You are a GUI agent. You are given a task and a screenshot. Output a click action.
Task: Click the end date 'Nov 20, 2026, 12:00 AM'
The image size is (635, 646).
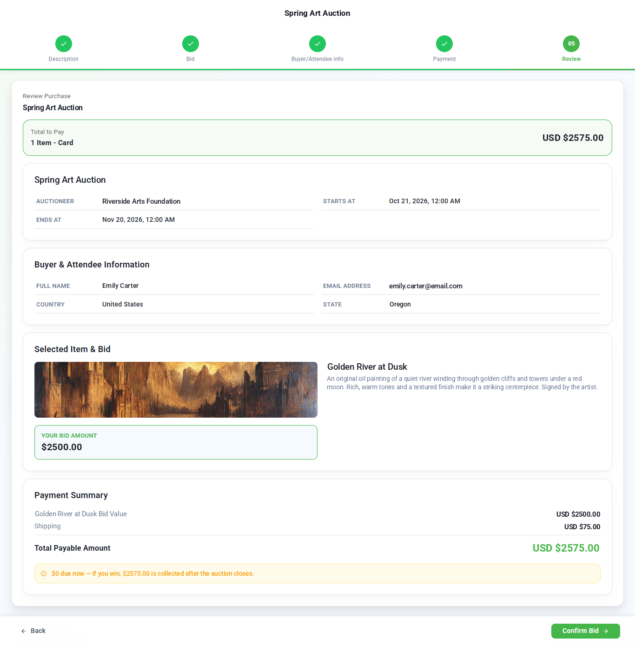(x=139, y=220)
